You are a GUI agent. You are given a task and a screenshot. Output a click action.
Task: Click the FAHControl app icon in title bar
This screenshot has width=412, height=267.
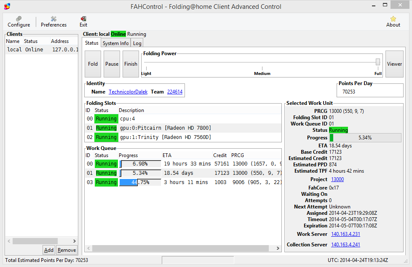click(7, 6)
